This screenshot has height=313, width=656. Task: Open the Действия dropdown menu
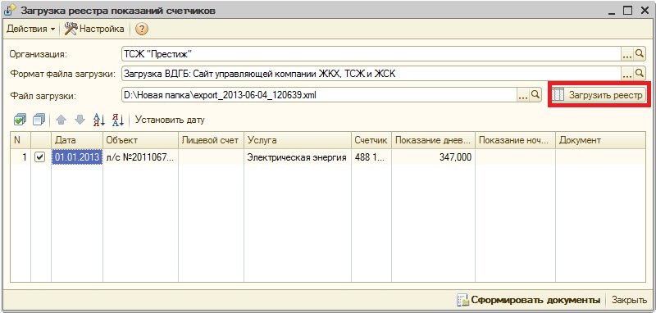pos(30,29)
